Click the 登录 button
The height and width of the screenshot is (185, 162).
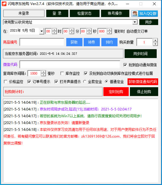(x=57, y=13)
